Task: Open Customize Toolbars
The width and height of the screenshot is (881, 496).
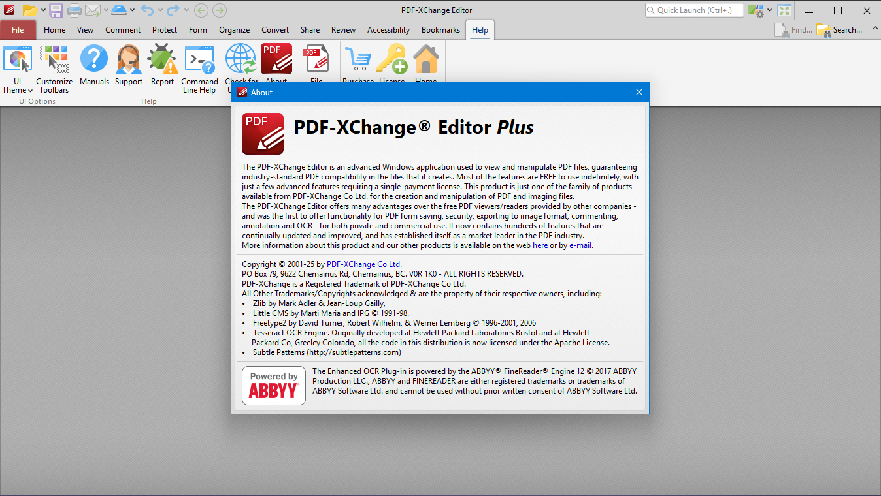Action: point(54,69)
